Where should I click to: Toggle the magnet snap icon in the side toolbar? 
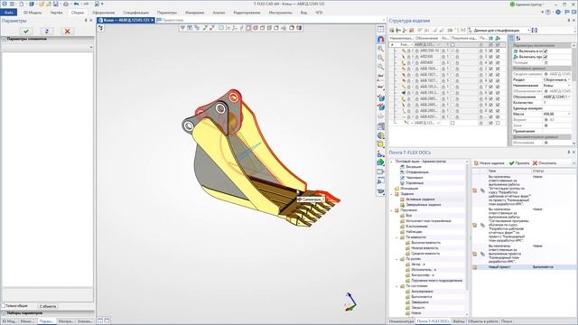pos(381,39)
